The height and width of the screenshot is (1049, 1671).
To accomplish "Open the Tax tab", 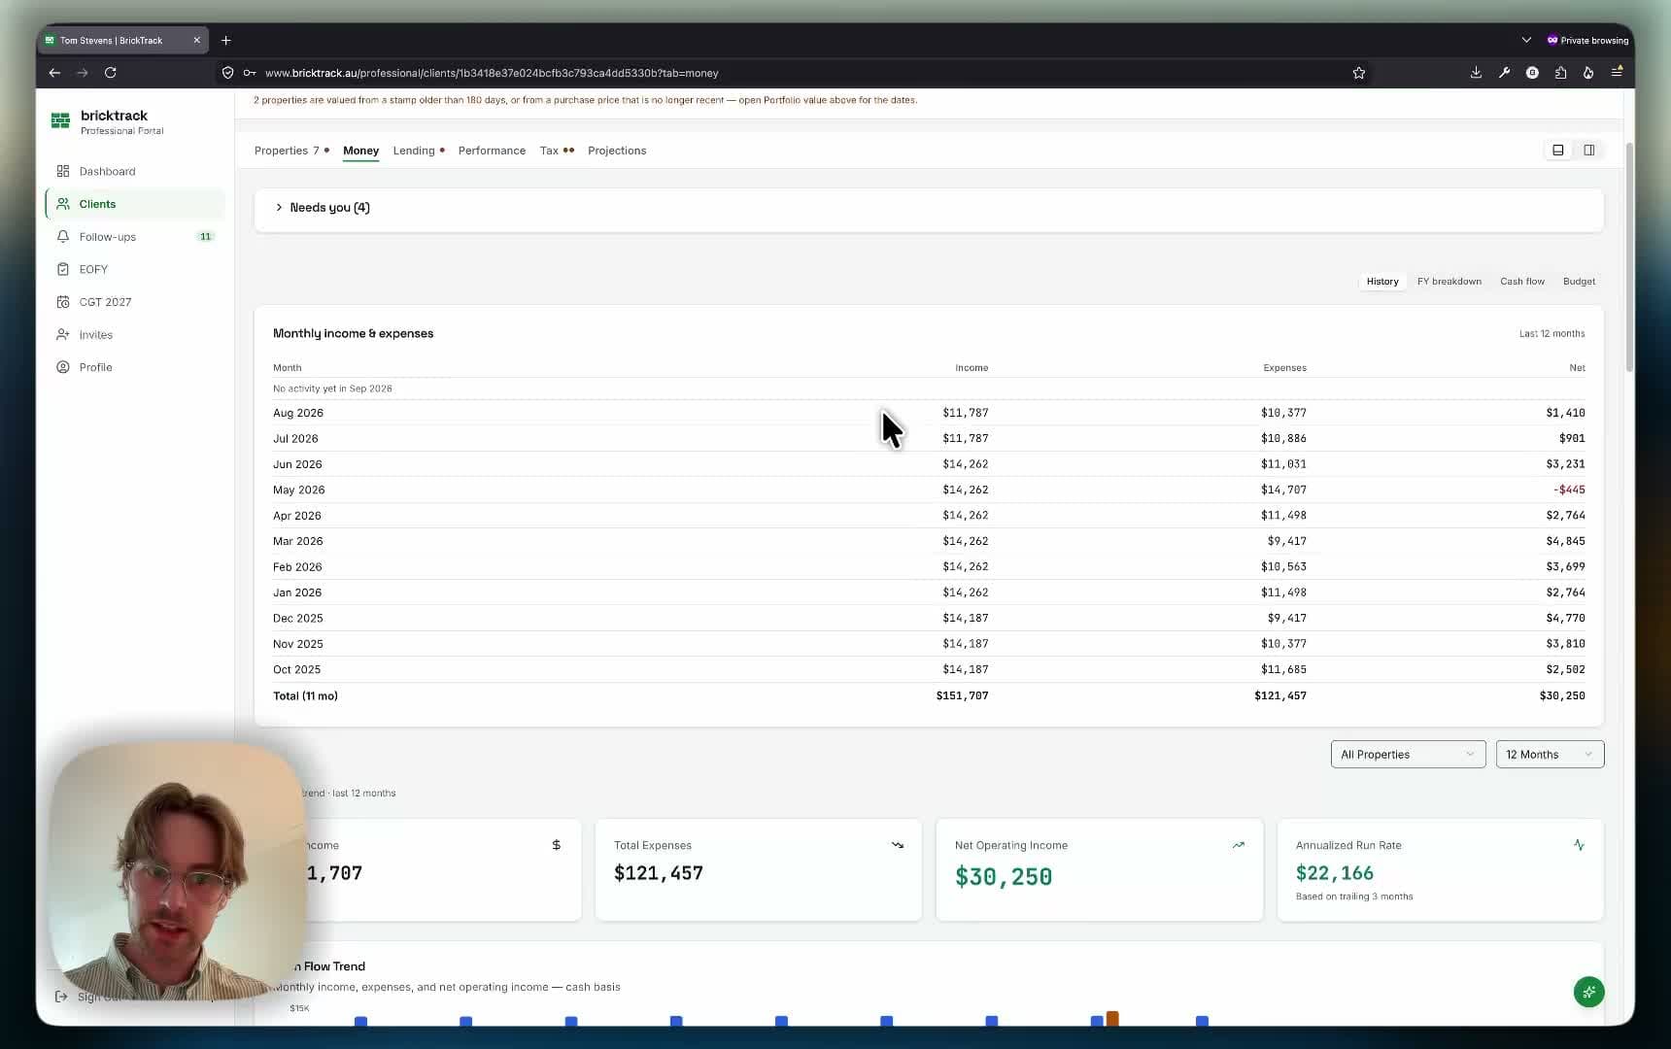I will click(x=557, y=151).
